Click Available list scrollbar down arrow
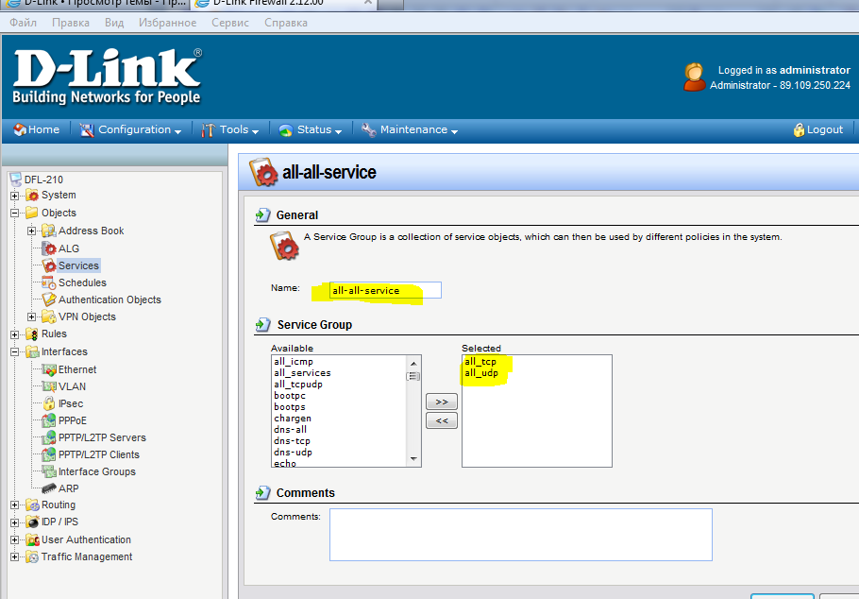Viewport: 859px width, 599px height. [x=413, y=459]
